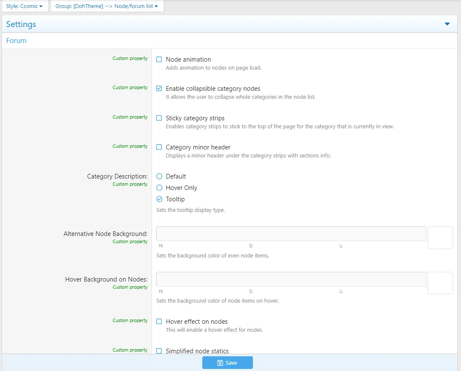The height and width of the screenshot is (371, 461).
Task: Collapse Settings panel with arrow icon
Action: pyautogui.click(x=447, y=24)
